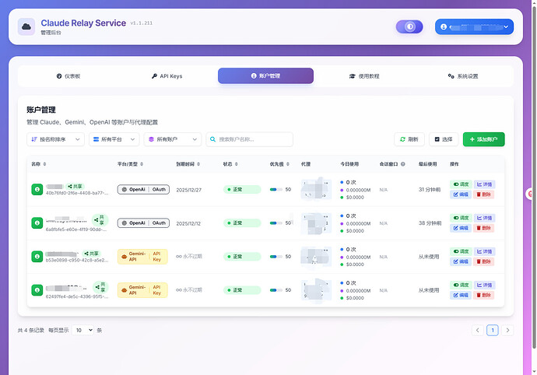
Task: Sort by the 优先级 column header arrows
Action: [x=288, y=164]
